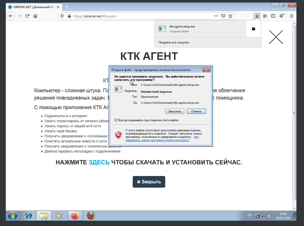Uncheck always ask before opening file
Viewport: 304px width, 226px height.
click(116, 120)
